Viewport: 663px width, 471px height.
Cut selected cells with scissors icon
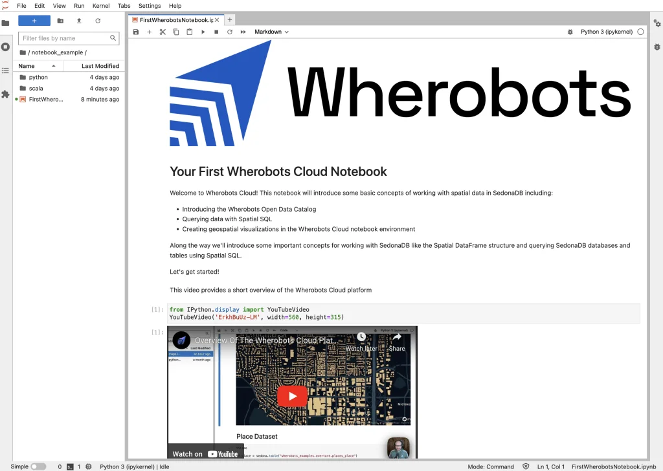coord(163,32)
